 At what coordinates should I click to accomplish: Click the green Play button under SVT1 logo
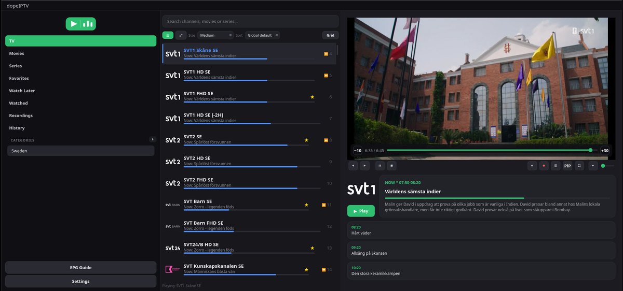(361, 211)
